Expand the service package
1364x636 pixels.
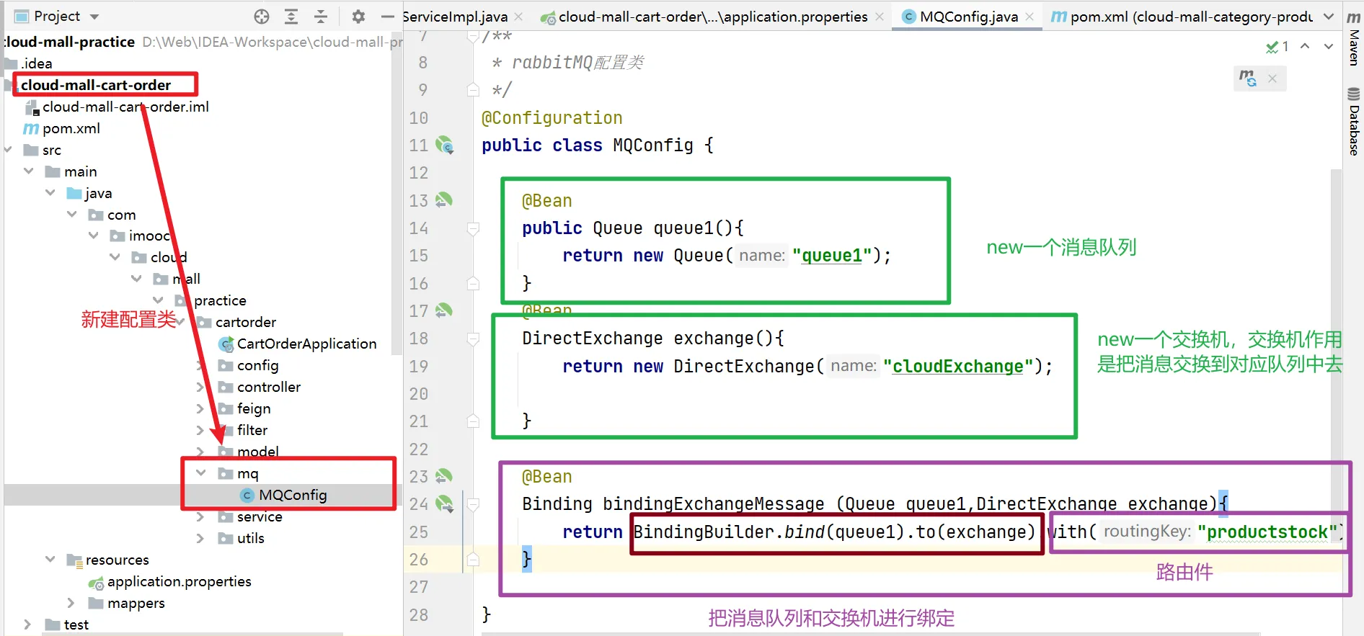tap(201, 516)
